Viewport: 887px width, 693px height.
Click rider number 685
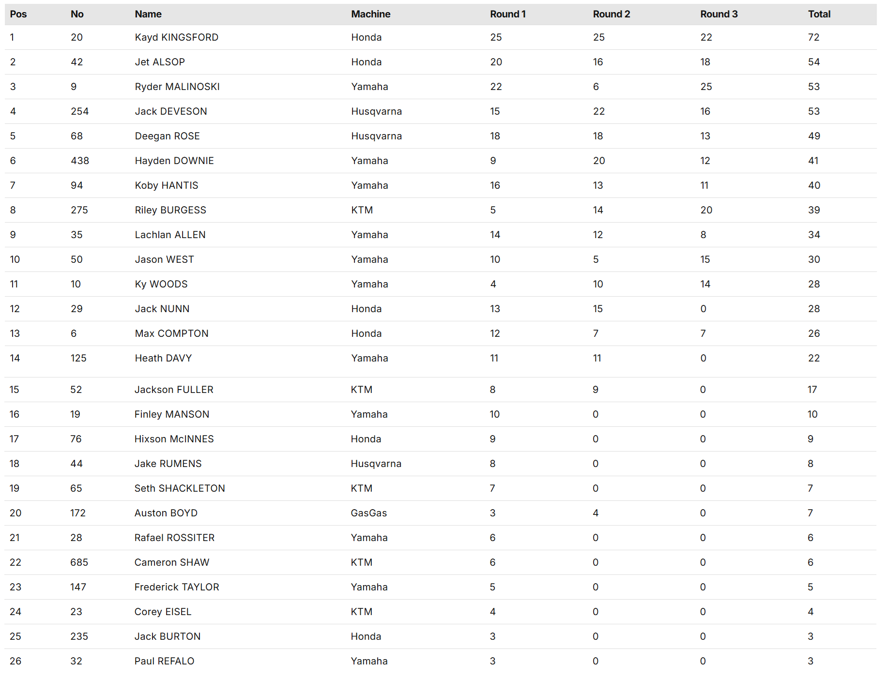tap(79, 562)
